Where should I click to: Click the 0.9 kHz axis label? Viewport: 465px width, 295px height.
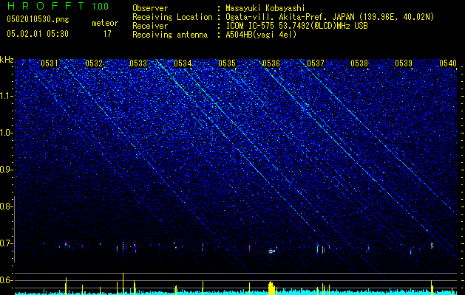(x=6, y=170)
